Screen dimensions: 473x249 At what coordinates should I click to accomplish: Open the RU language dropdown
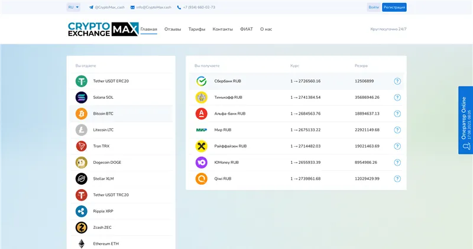click(x=73, y=7)
